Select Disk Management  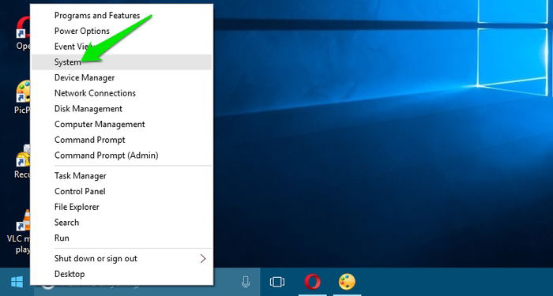point(122,109)
